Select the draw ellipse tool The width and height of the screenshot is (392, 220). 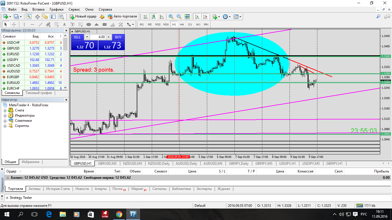pyautogui.click(x=89, y=24)
